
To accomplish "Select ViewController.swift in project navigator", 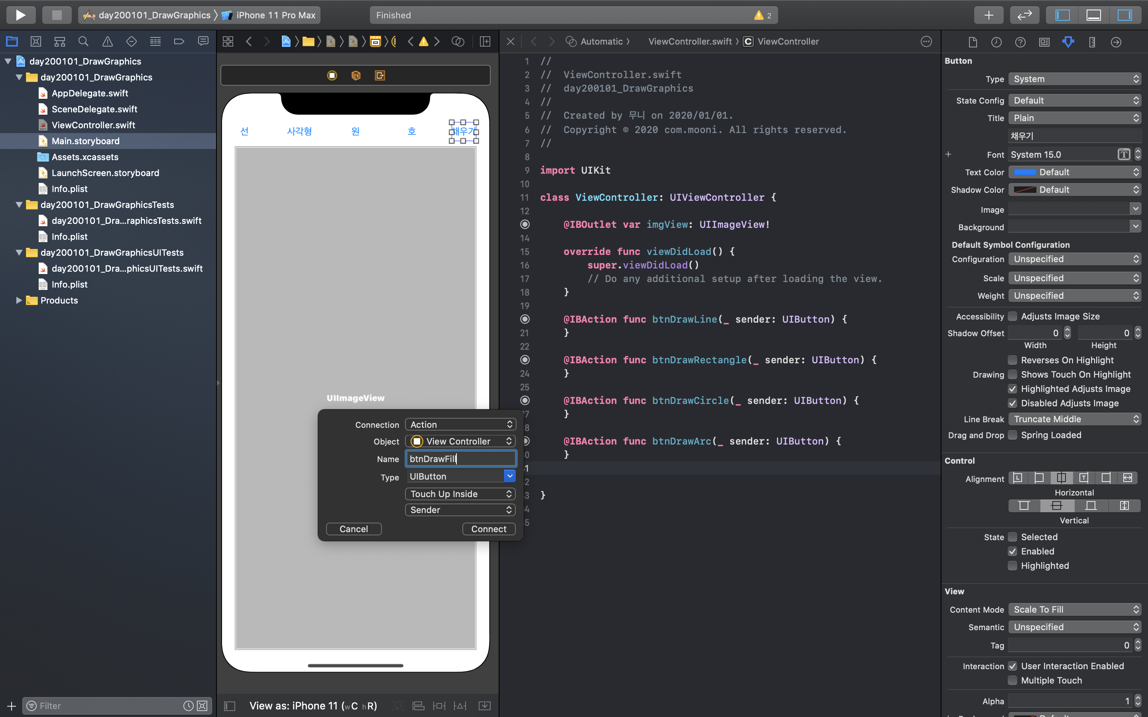I will (x=93, y=125).
